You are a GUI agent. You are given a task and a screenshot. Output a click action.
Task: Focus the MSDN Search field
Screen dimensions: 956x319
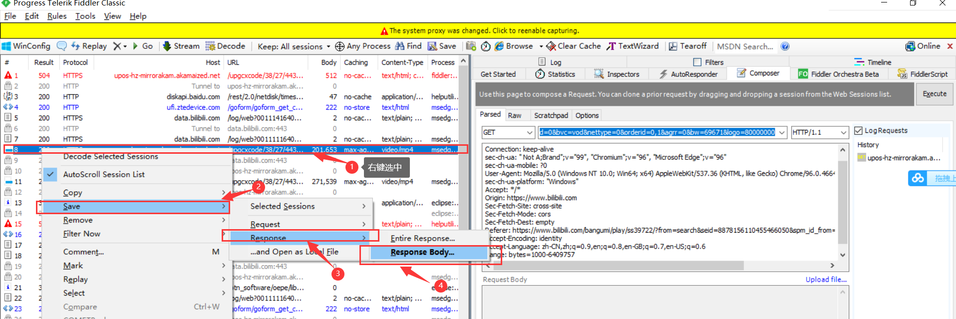tap(745, 46)
